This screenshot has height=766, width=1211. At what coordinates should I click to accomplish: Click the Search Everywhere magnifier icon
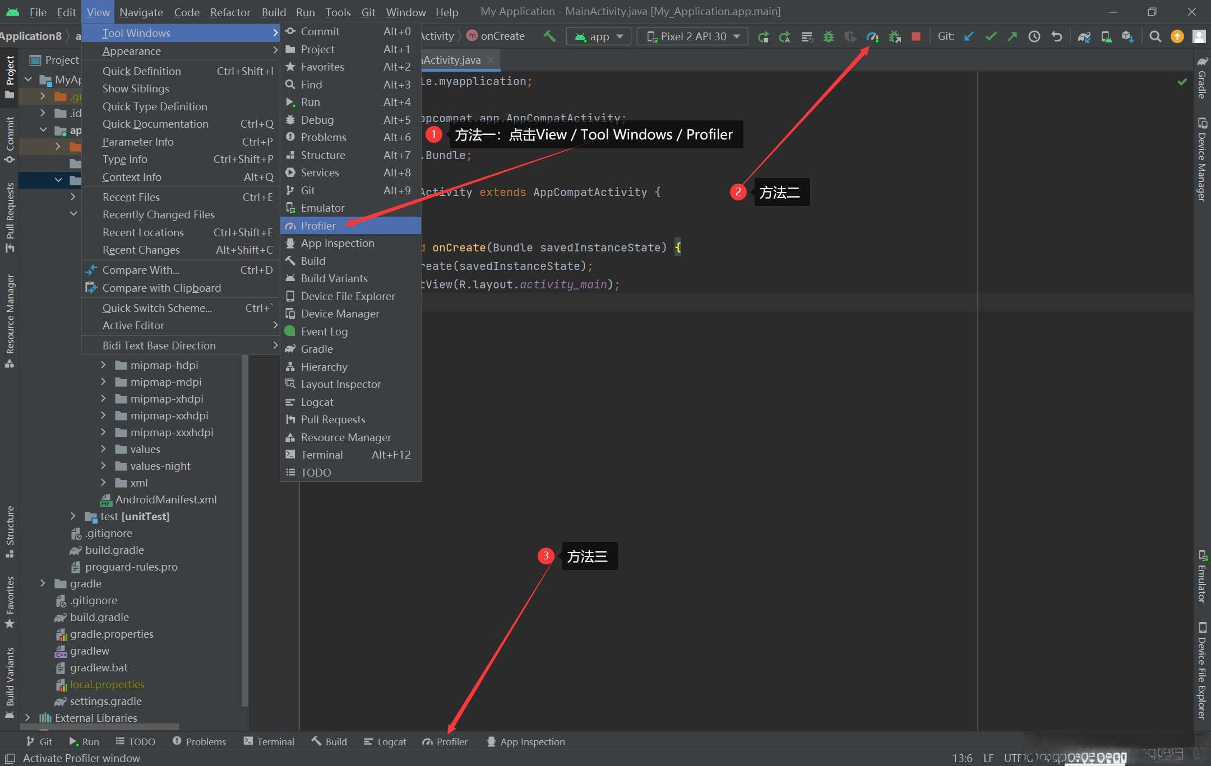coord(1155,36)
